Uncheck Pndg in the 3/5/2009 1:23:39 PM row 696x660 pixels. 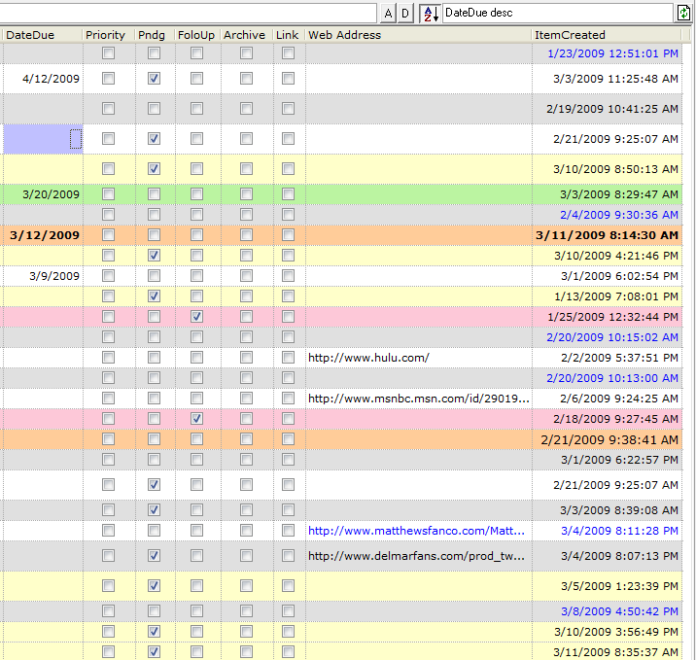[154, 586]
